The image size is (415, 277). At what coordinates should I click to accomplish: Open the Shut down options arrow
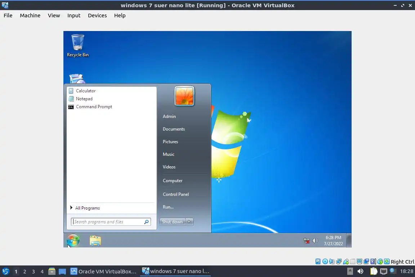point(189,221)
